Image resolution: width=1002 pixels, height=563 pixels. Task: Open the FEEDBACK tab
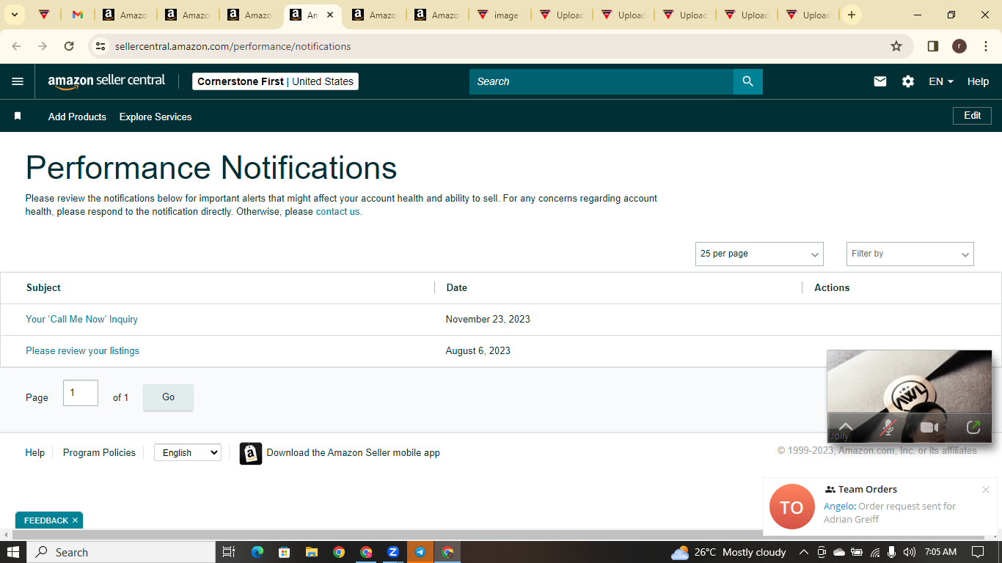(x=46, y=520)
